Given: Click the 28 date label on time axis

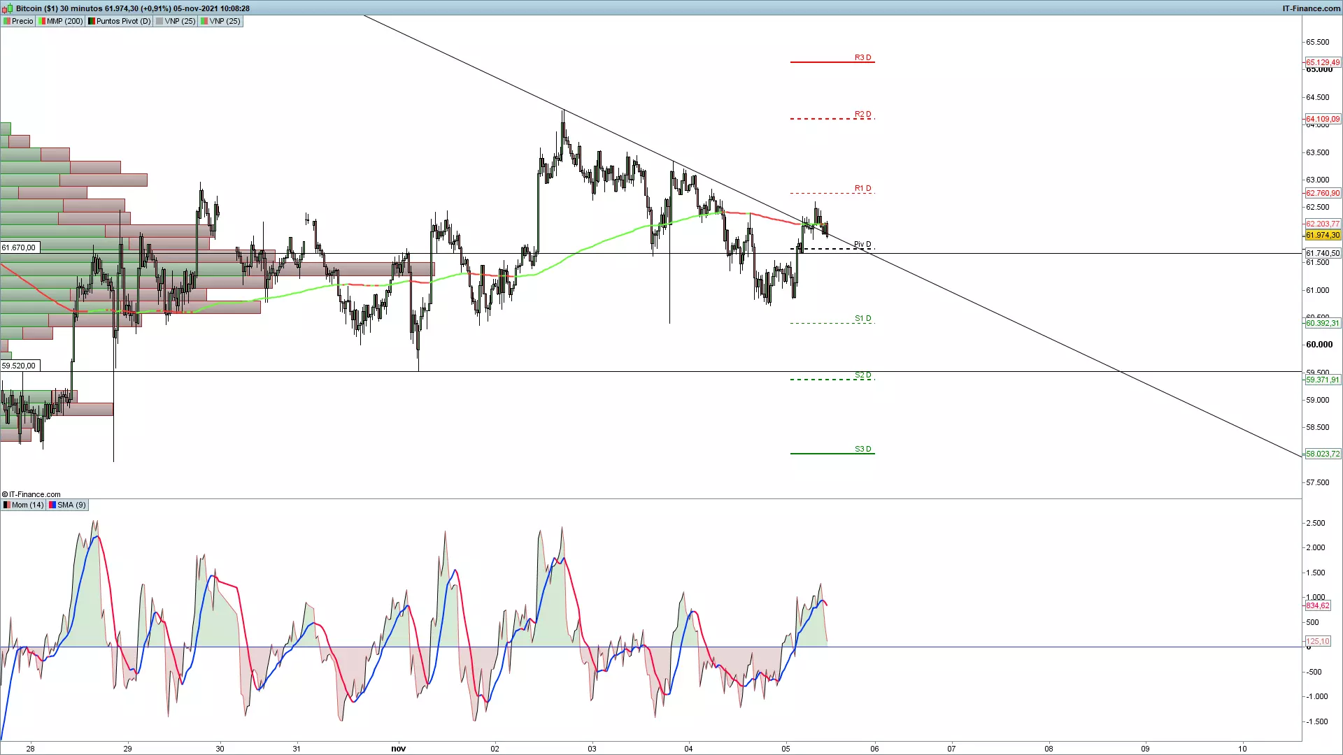Looking at the screenshot, I should point(30,749).
